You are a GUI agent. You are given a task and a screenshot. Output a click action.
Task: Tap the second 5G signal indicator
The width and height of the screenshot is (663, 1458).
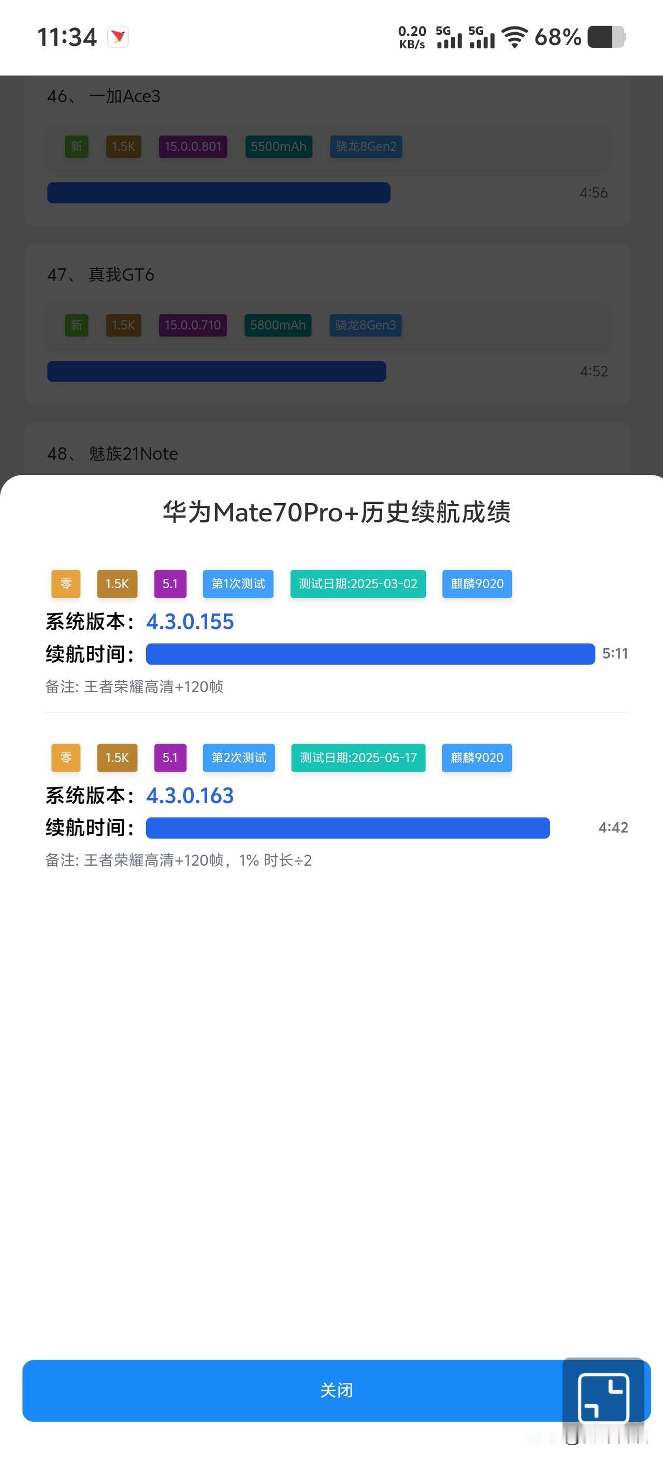(x=482, y=37)
